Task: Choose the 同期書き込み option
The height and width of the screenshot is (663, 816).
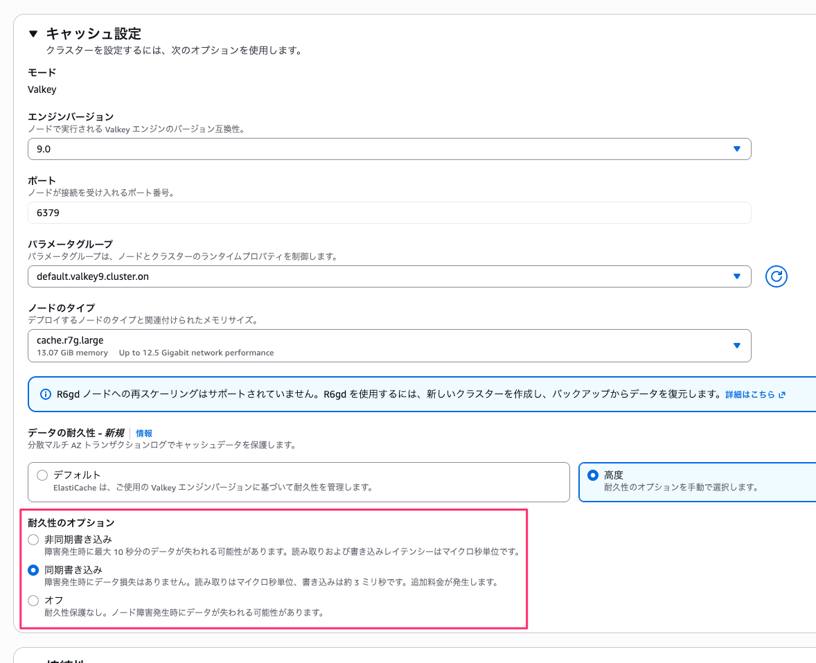Action: pos(33,570)
